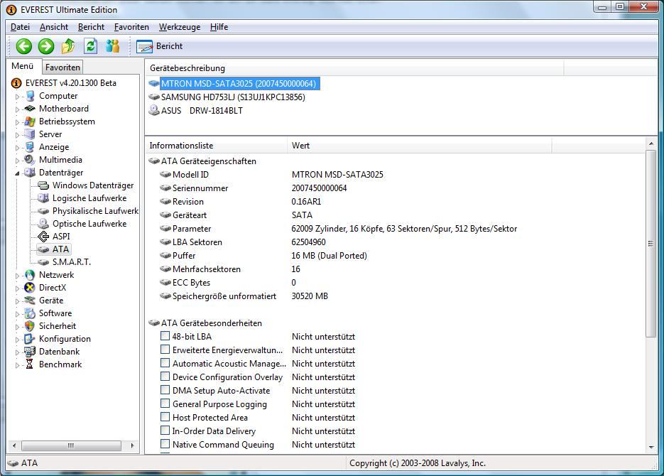Click the Server icon in the tree

pos(30,134)
